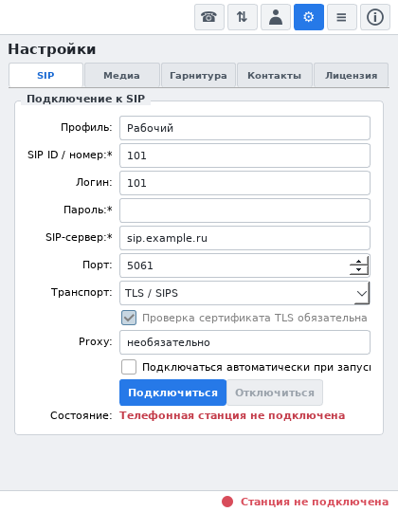Open the Контакты tab

coord(275,76)
